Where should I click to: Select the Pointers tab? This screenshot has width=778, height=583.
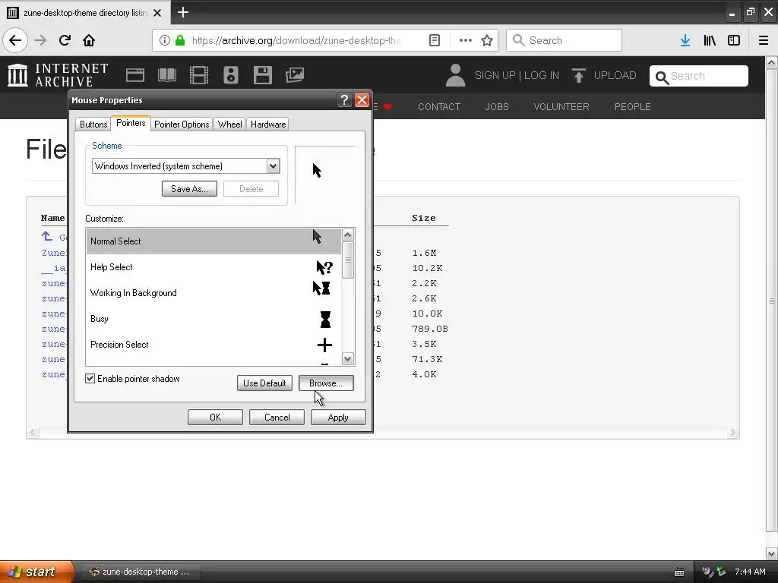click(131, 123)
